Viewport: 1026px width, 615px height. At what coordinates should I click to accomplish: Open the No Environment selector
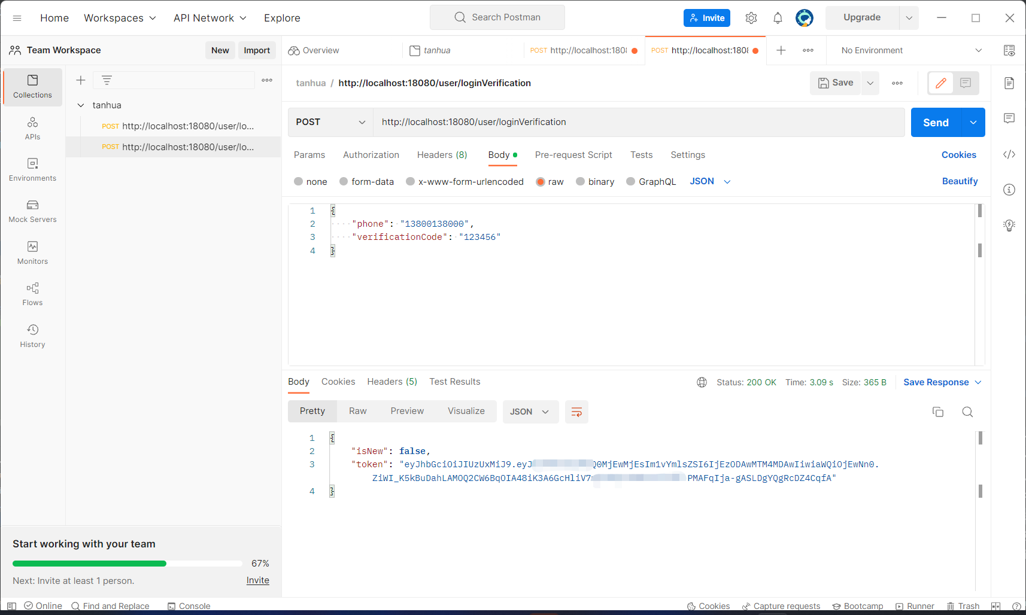[x=911, y=50]
